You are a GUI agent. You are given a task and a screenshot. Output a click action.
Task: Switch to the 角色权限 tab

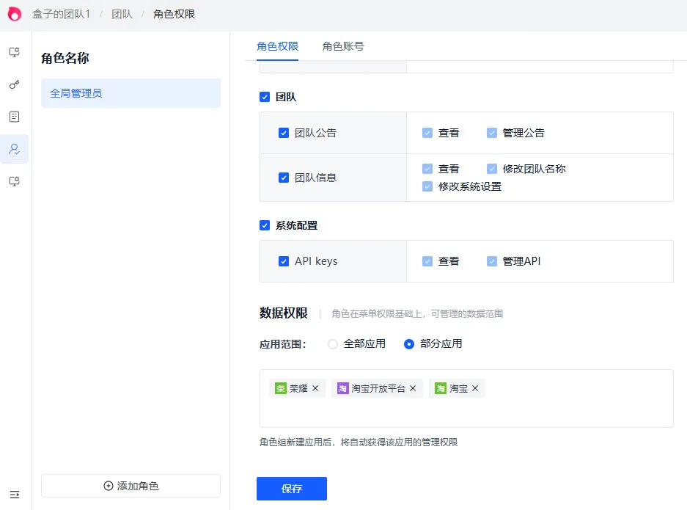277,46
